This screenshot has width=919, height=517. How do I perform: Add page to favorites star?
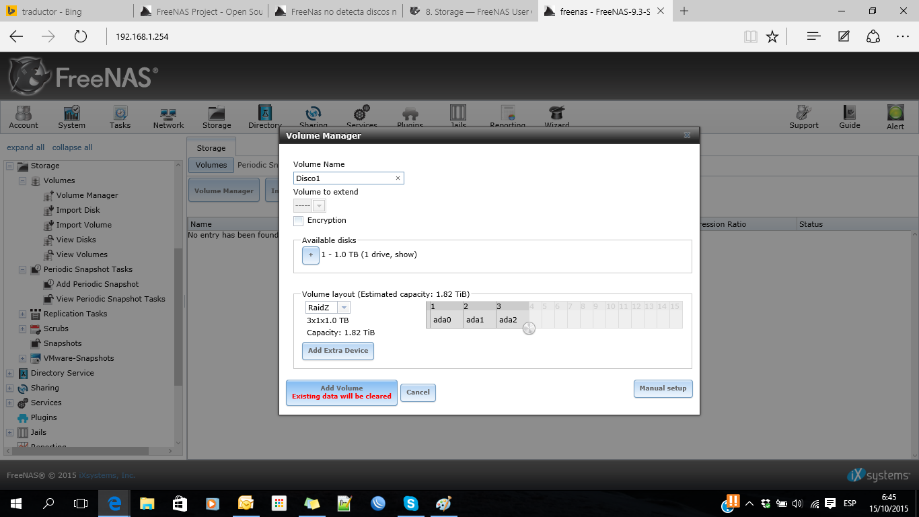click(772, 36)
